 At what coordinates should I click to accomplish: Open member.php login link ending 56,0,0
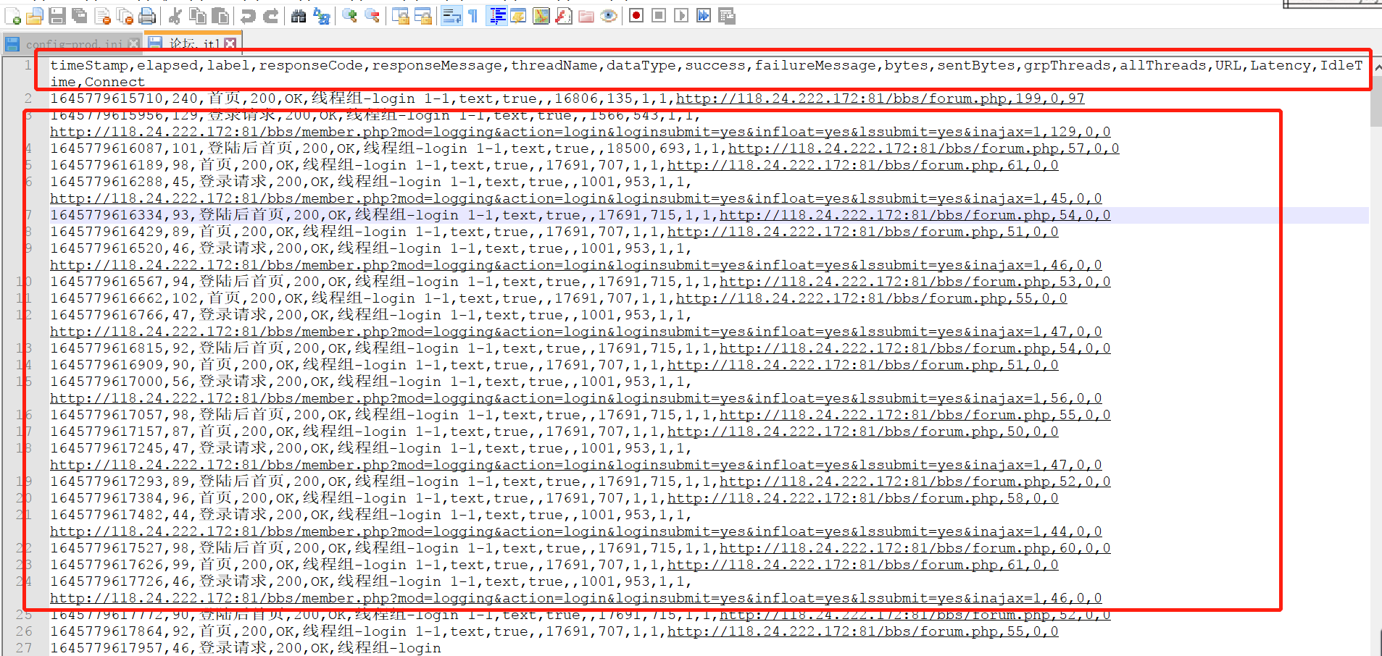click(x=575, y=398)
